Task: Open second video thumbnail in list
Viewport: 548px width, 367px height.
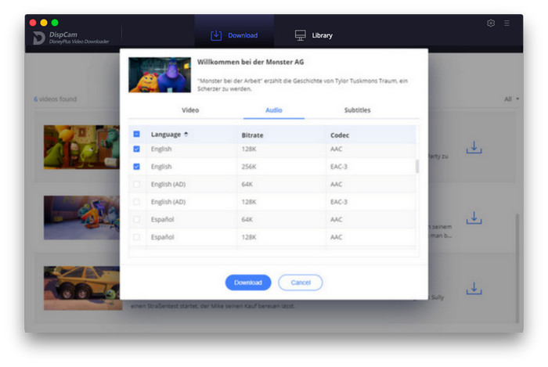Action: pyautogui.click(x=81, y=218)
